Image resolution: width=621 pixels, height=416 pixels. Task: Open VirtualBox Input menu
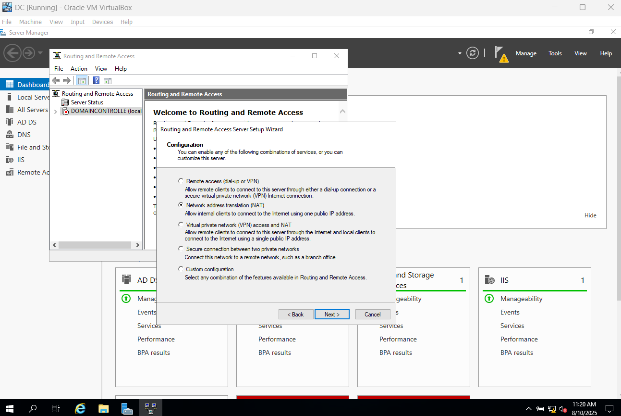click(77, 22)
